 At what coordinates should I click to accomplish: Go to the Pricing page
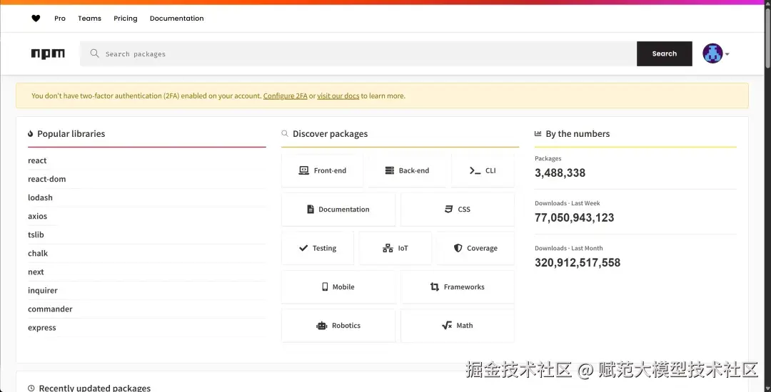126,18
